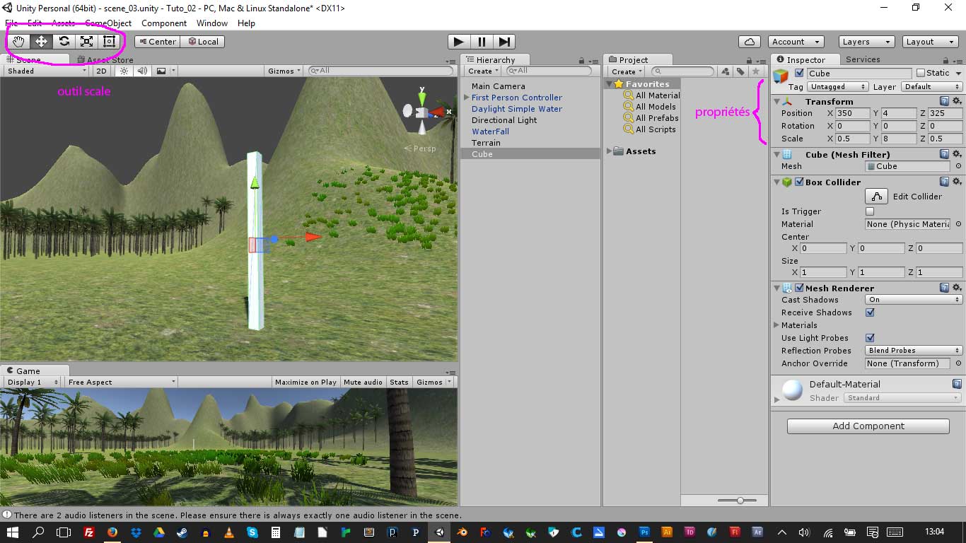Select the Hand tool in toolbar
The height and width of the screenshot is (543, 966).
point(19,42)
